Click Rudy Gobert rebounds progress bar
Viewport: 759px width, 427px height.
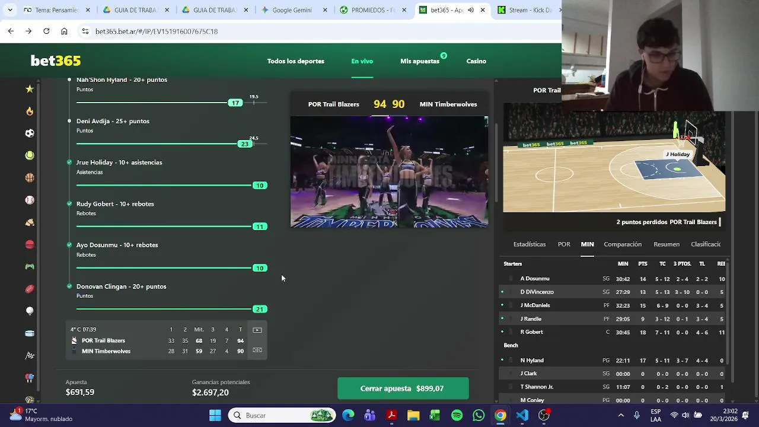click(172, 227)
